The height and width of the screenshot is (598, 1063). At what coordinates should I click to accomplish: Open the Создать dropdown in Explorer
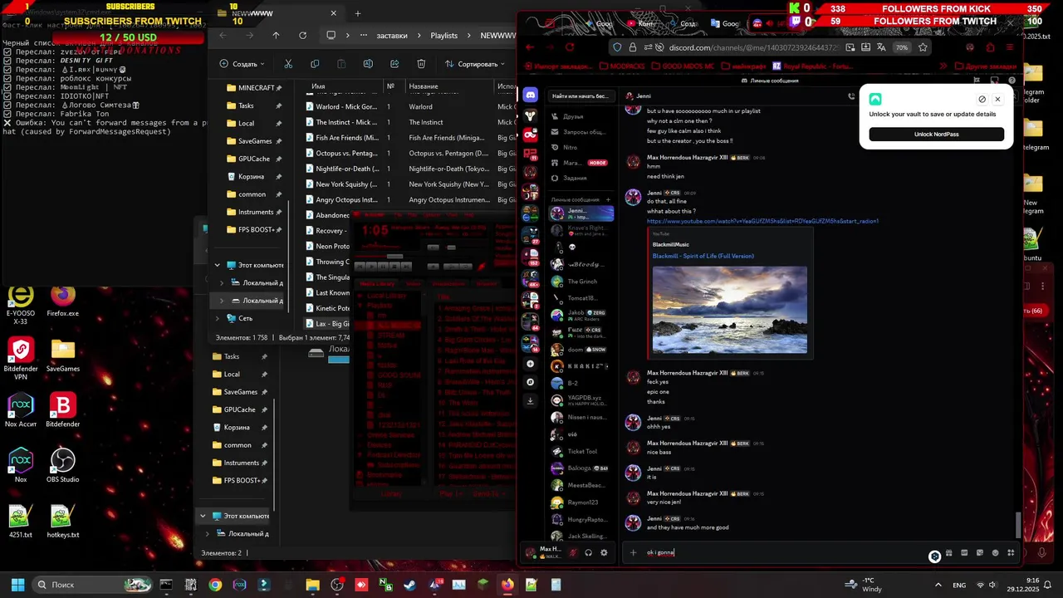pyautogui.click(x=242, y=64)
